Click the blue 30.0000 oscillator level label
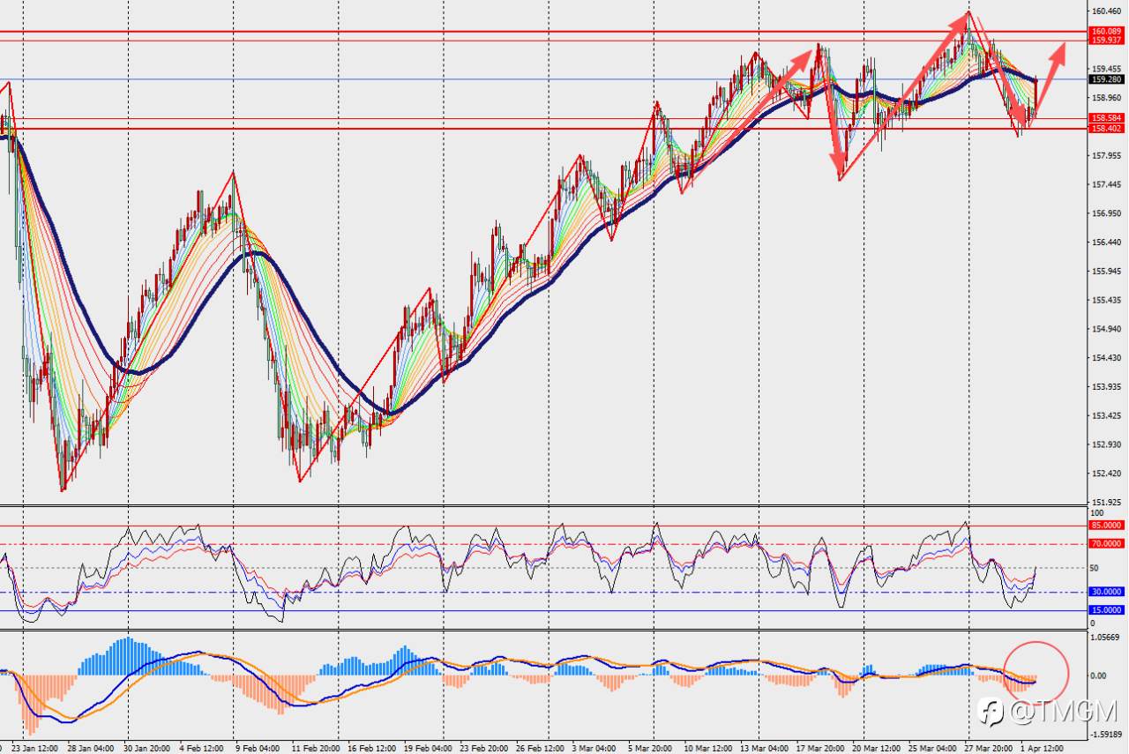This screenshot has height=754, width=1129. pyautogui.click(x=1106, y=593)
